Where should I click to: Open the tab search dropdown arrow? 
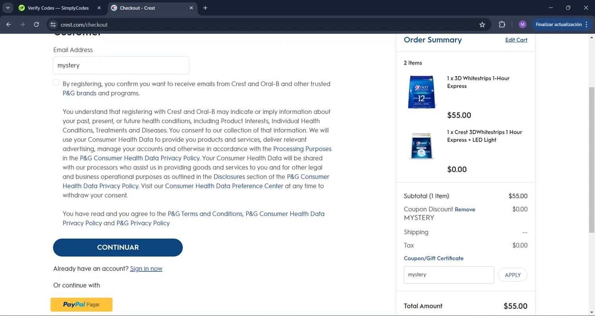click(x=8, y=8)
